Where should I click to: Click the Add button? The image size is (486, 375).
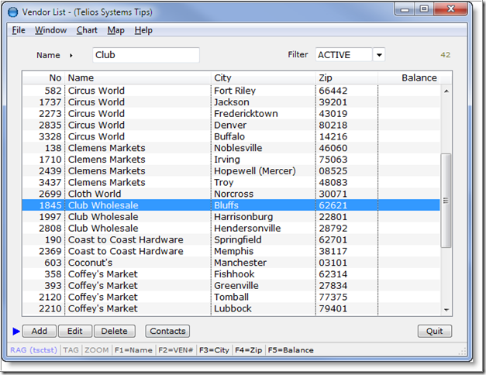coord(39,332)
